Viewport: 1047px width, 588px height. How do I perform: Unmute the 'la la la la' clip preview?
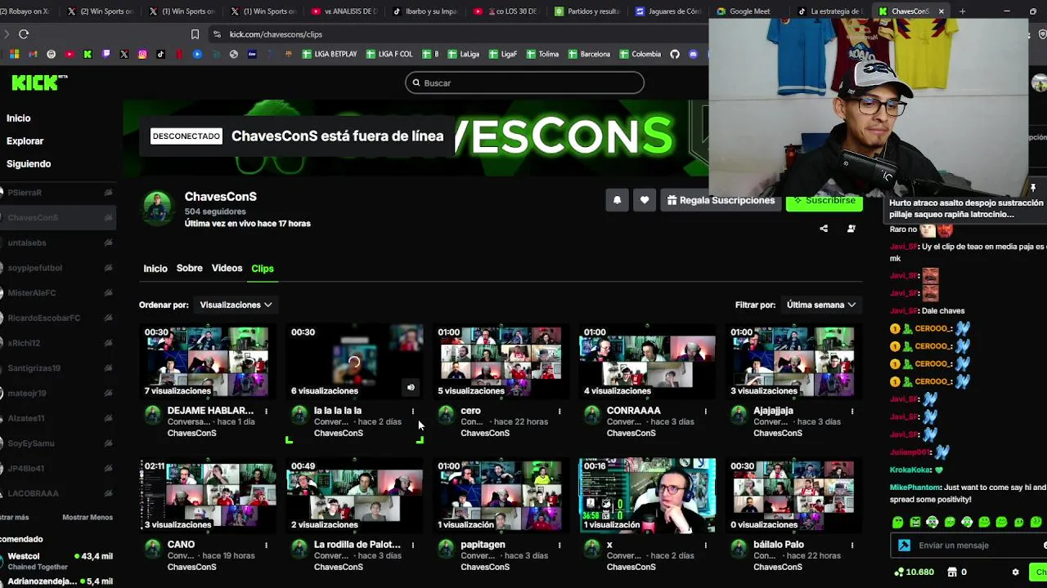[x=411, y=388]
